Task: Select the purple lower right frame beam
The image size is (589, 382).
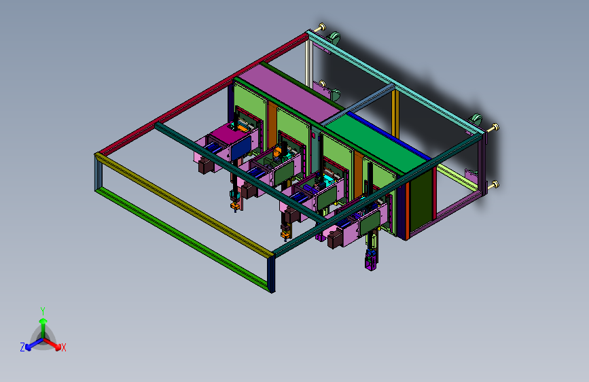Action: 447,214
